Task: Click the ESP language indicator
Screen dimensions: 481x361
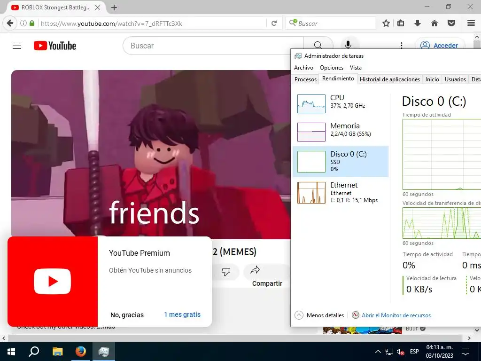Action: pyautogui.click(x=414, y=352)
